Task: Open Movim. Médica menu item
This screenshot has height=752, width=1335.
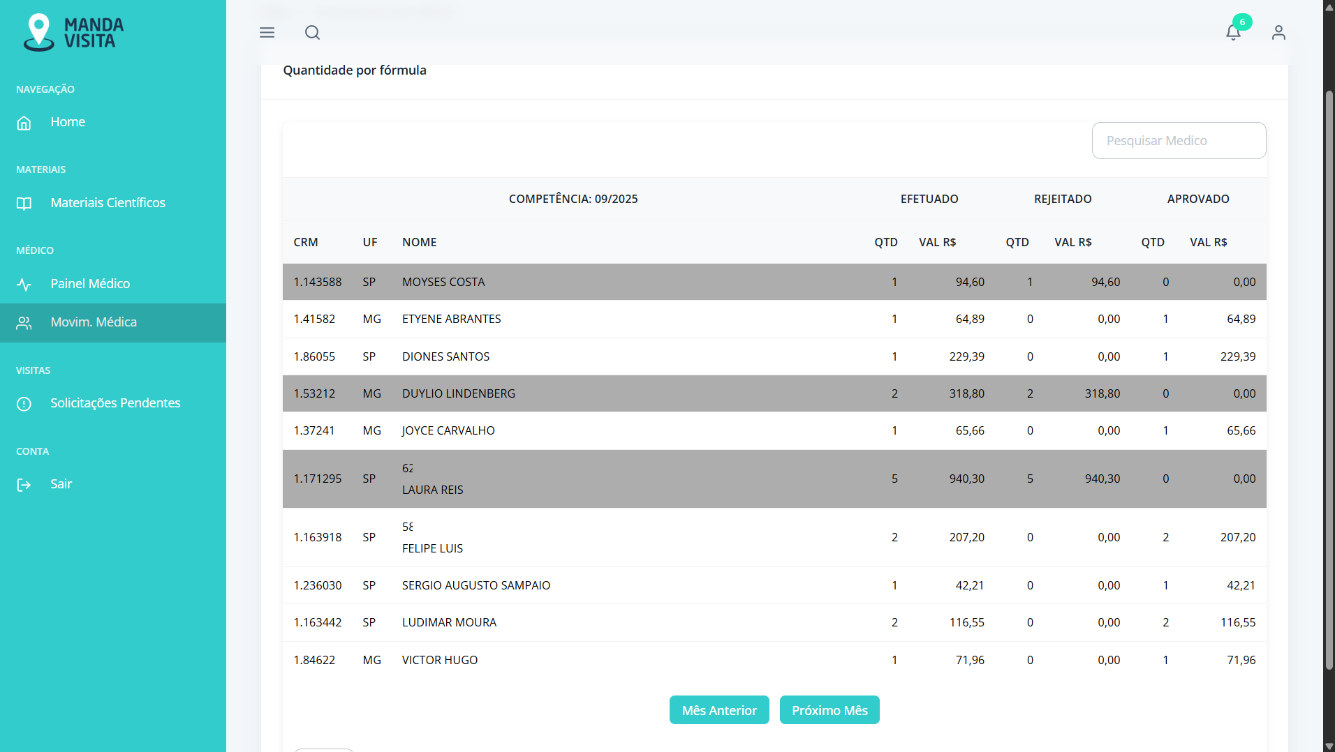Action: coord(94,322)
